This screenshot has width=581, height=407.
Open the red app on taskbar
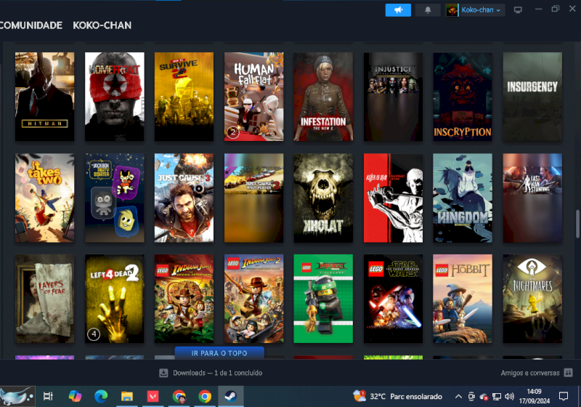click(153, 396)
